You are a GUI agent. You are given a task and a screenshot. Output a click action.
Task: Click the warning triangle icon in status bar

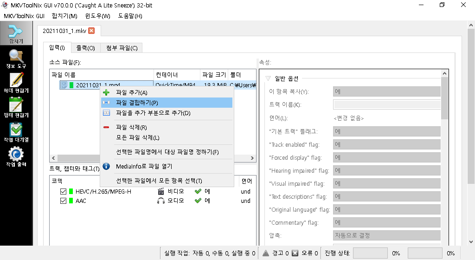click(266, 253)
